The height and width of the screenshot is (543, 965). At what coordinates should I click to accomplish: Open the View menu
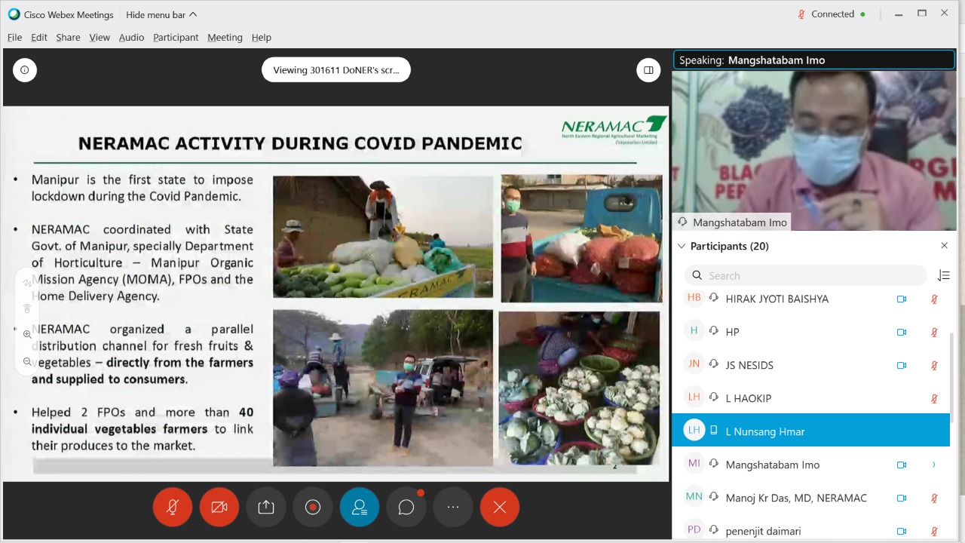100,37
